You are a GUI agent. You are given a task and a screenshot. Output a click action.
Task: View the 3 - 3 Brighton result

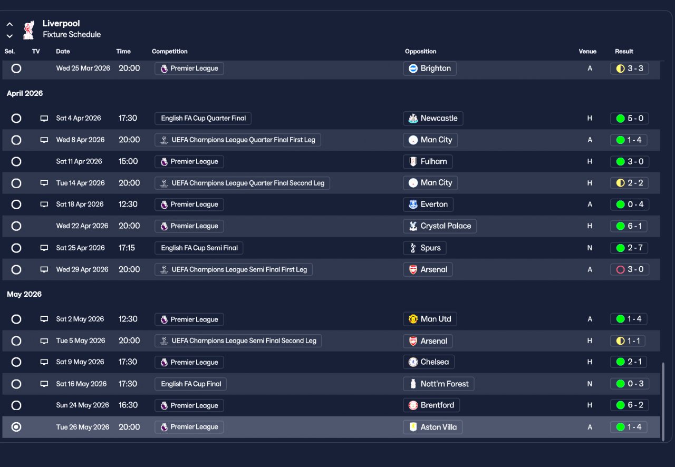[630, 69]
